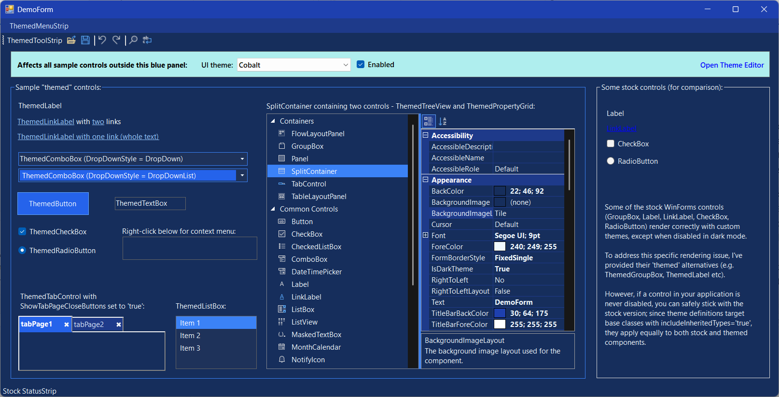Click the DemoForm window title icon
The width and height of the screenshot is (779, 397).
pyautogui.click(x=10, y=9)
